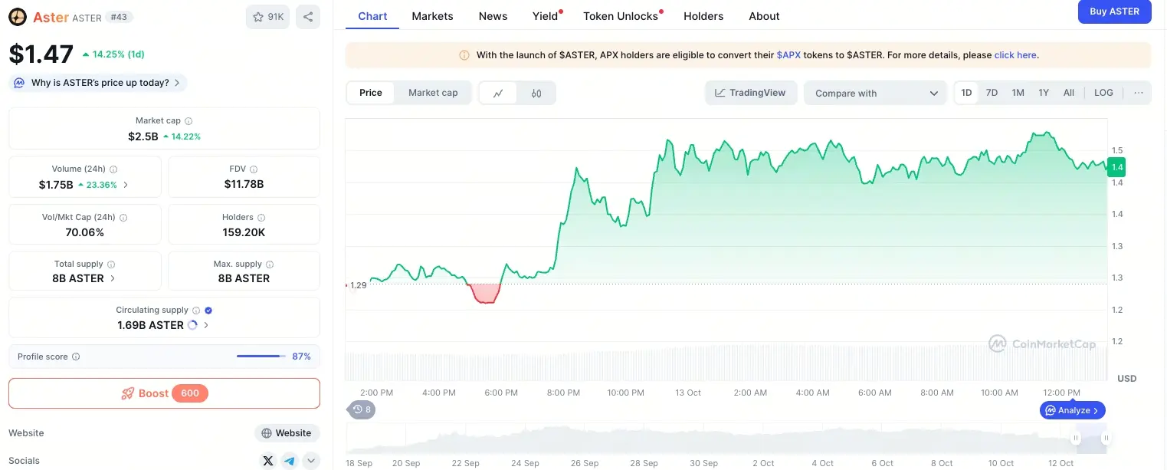Follow the click here link in banner
Screen dimensions: 1167x470
point(1015,55)
